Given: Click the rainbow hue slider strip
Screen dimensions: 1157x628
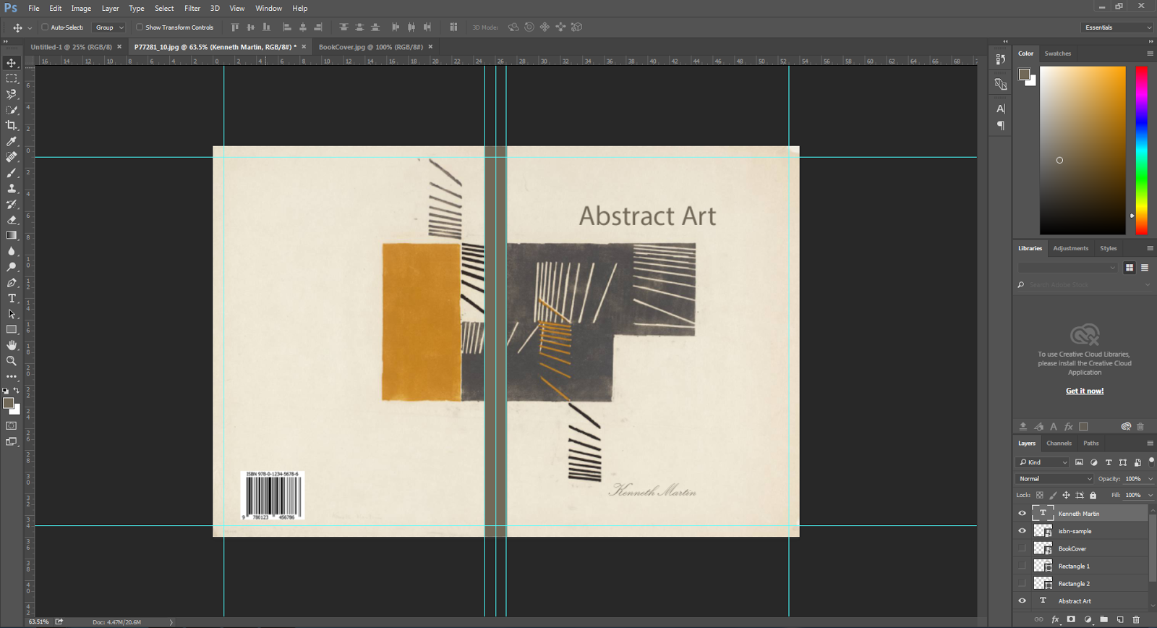Looking at the screenshot, I should 1141,150.
